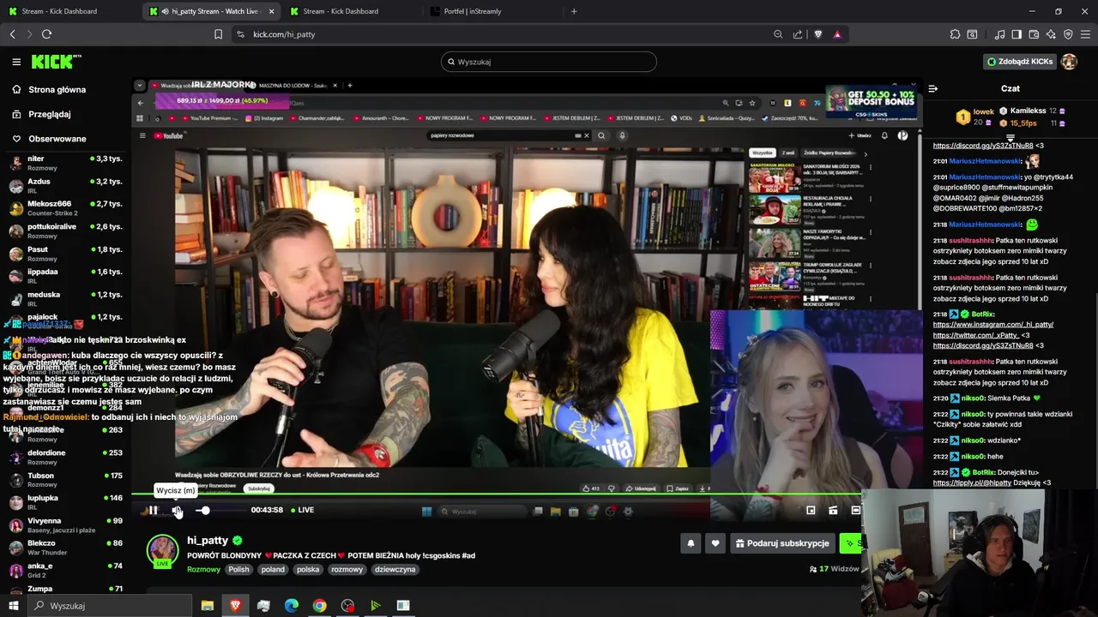This screenshot has width=1098, height=617.
Task: Open followed channel meduska
Action: pyautogui.click(x=66, y=299)
